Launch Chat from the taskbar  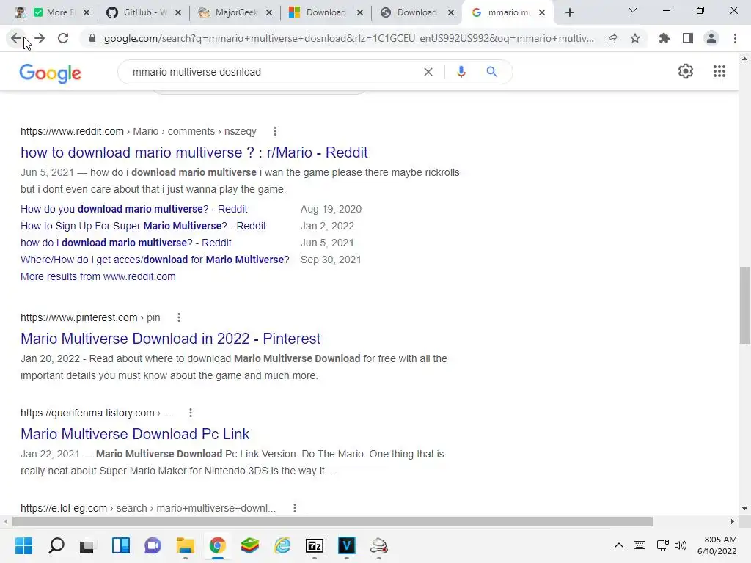(153, 545)
